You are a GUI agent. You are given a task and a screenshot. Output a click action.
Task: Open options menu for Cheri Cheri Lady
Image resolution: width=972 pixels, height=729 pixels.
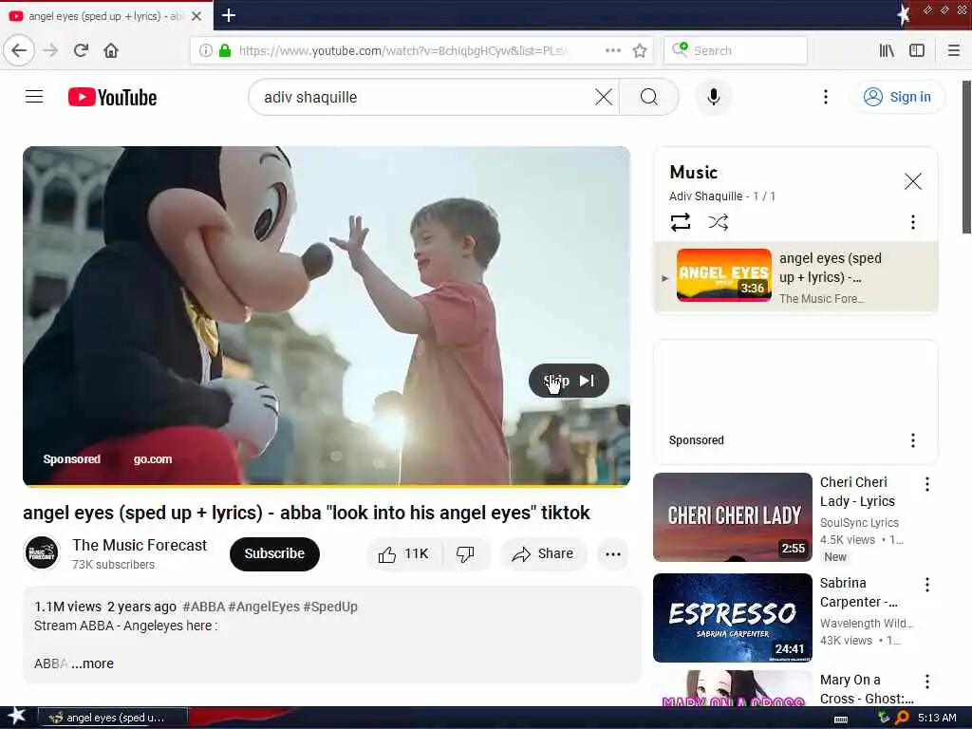[926, 484]
